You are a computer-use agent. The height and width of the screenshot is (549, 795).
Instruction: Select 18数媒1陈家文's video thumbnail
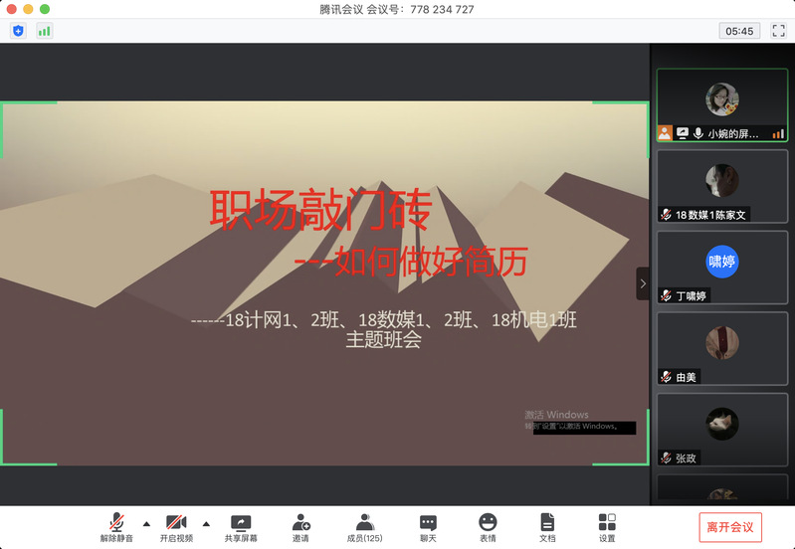(722, 185)
